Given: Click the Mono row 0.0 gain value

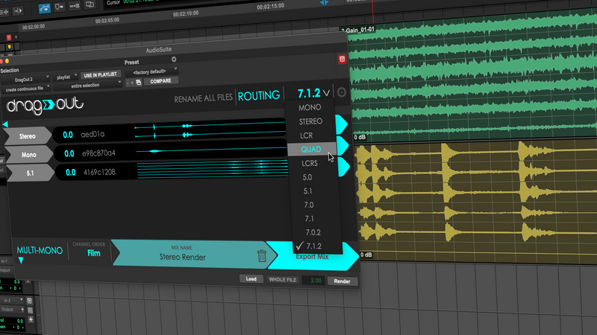Looking at the screenshot, I should [69, 154].
